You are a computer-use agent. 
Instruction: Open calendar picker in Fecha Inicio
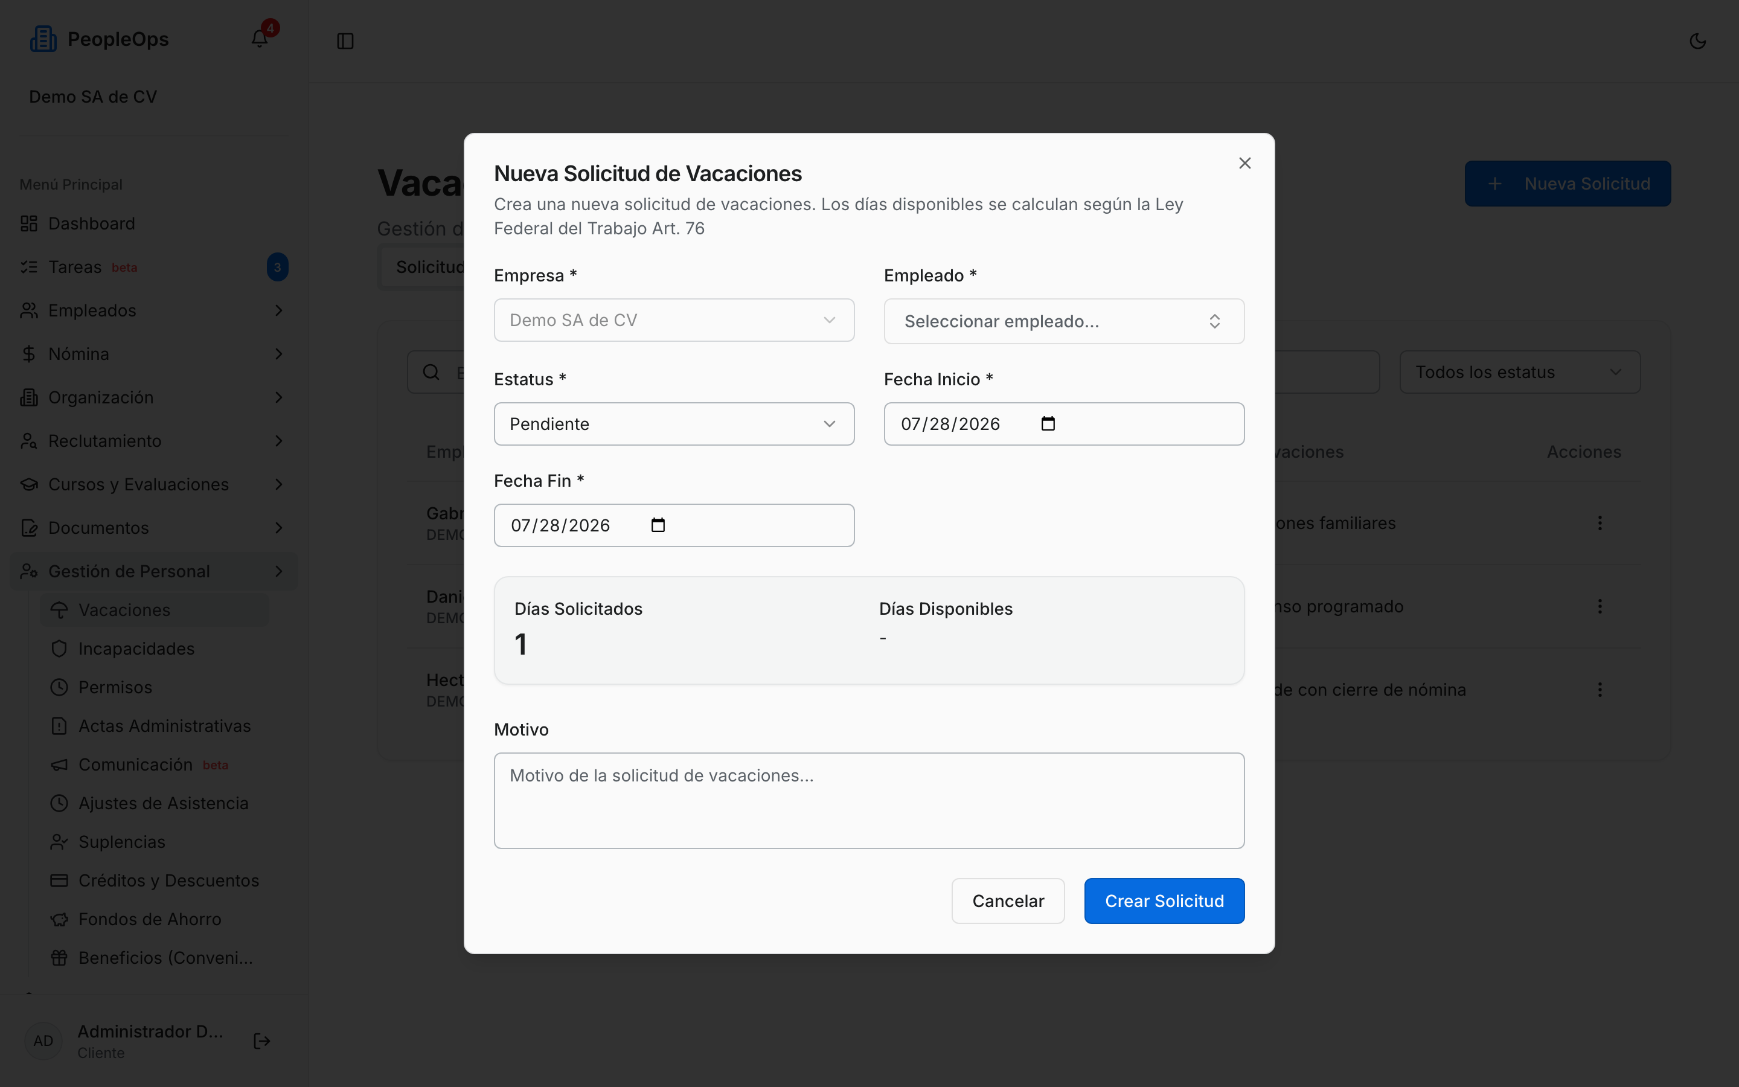pyautogui.click(x=1048, y=423)
